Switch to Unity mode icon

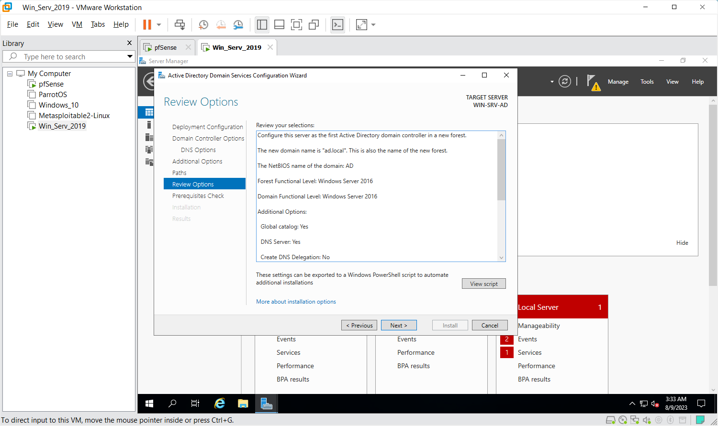coord(314,25)
